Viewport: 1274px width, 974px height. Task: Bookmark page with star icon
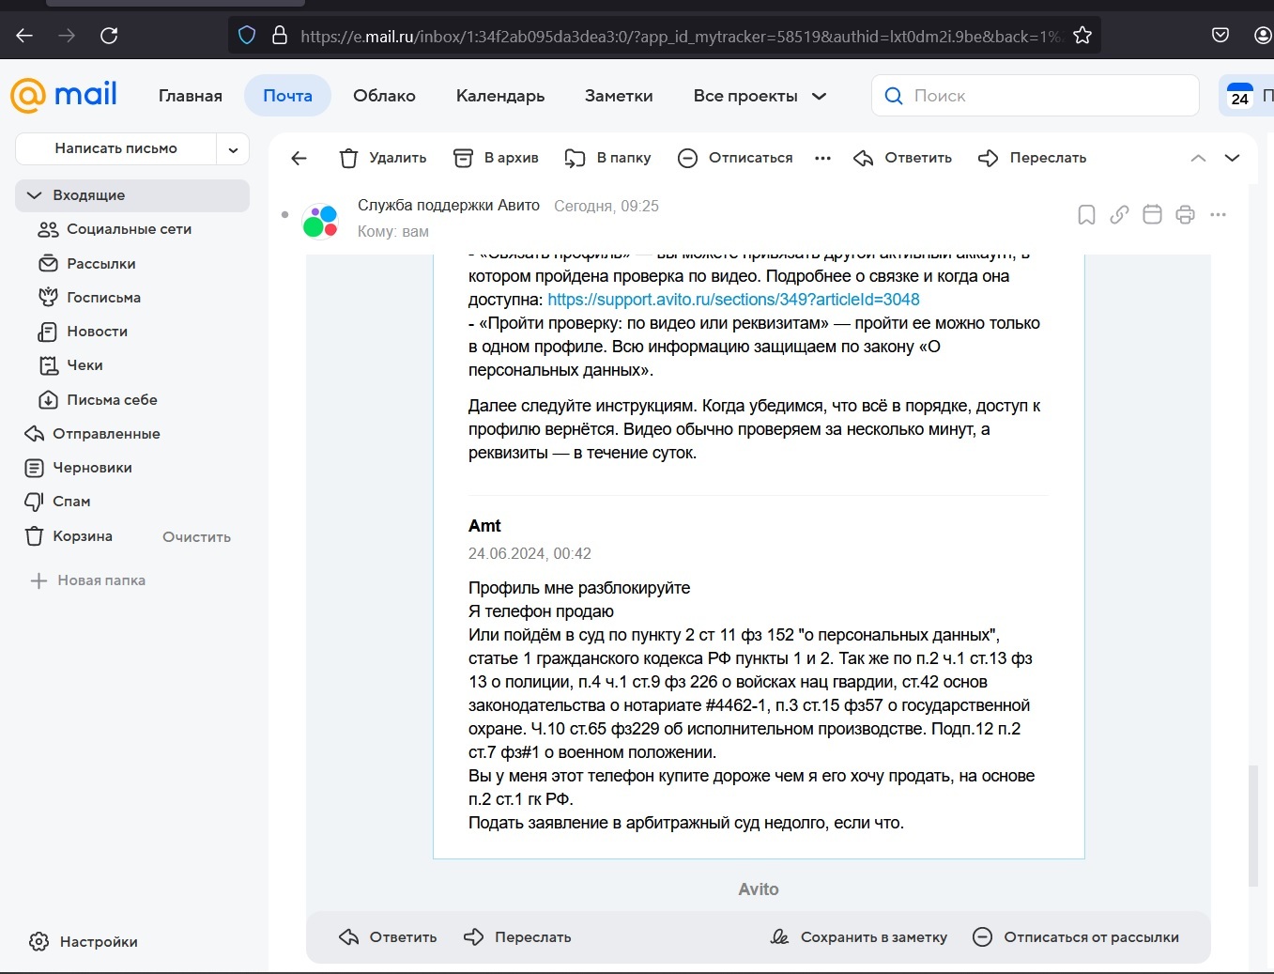(1082, 36)
